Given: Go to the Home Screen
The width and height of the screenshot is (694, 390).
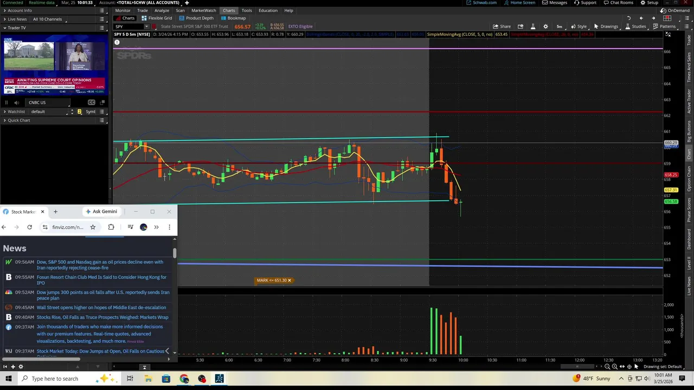Looking at the screenshot, I should click(x=519, y=3).
